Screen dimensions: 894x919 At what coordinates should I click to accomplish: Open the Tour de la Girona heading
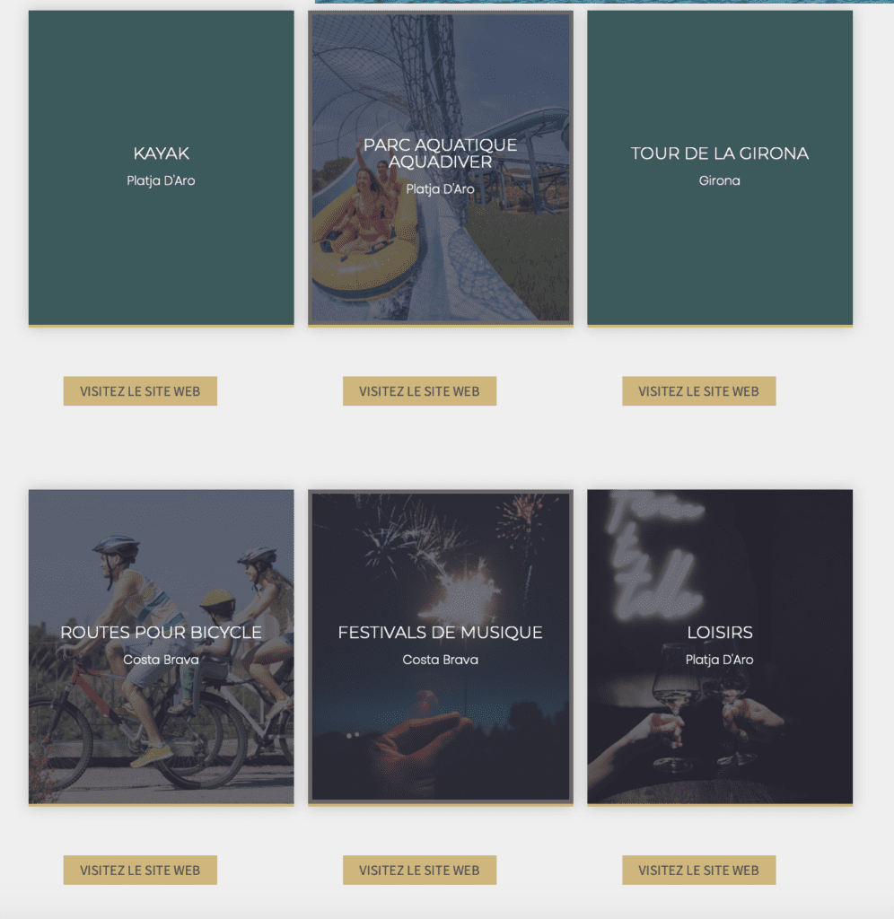719,153
